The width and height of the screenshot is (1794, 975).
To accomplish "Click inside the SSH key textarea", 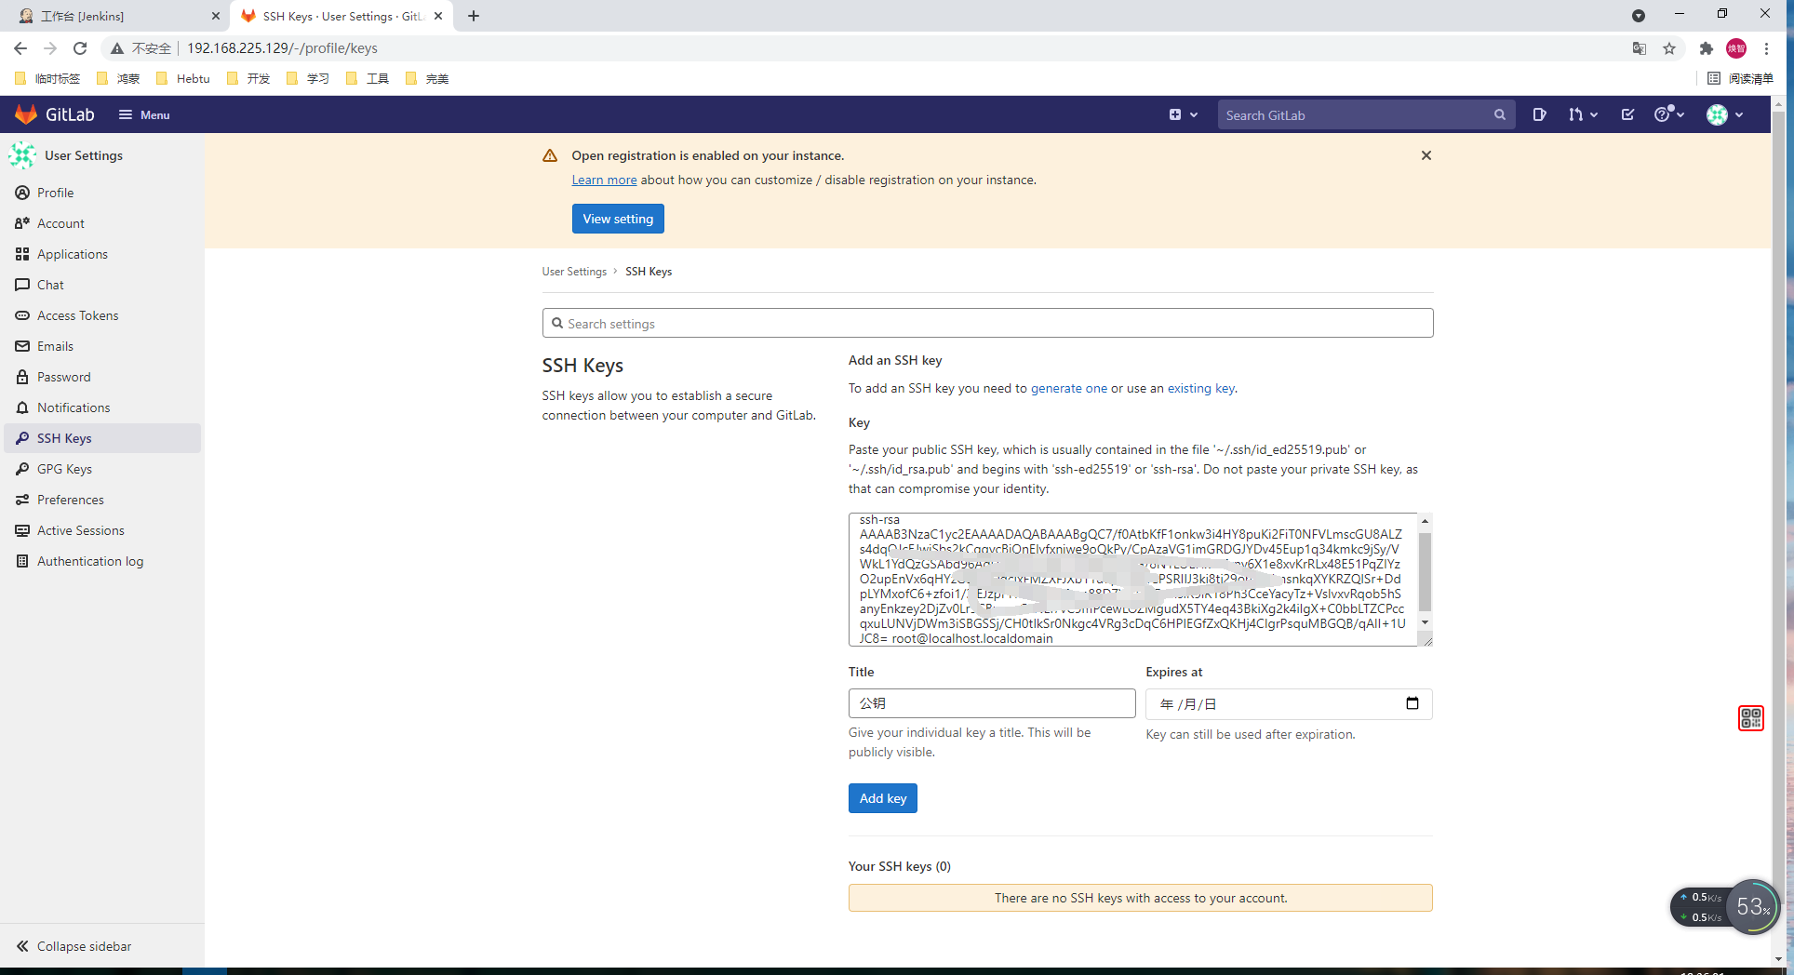I will pyautogui.click(x=1132, y=580).
